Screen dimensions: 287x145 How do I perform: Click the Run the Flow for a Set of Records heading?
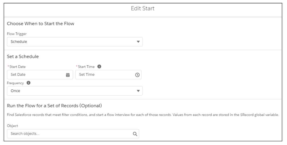point(54,106)
